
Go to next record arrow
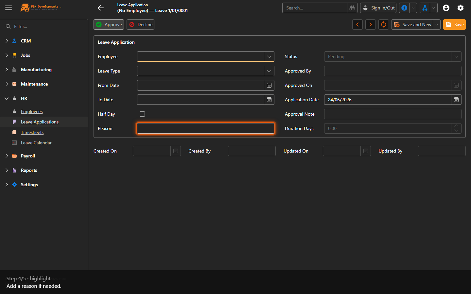coord(371,24)
